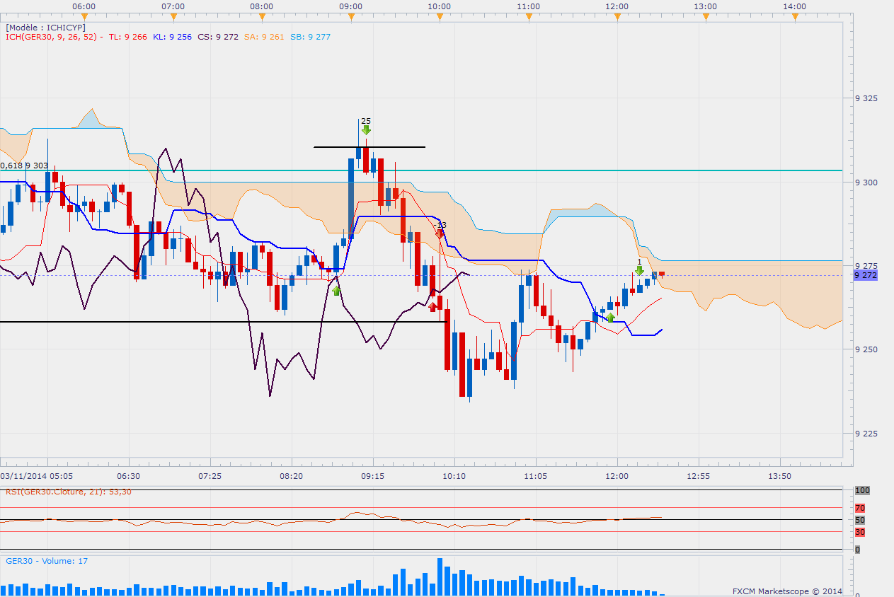Select the RSI(GER30.Cloture, 21) indicator label
The image size is (894, 597).
(x=69, y=492)
